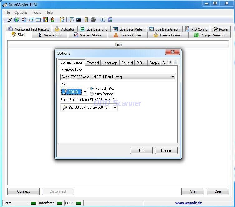Select the Auto Detect radio button

[92, 94]
